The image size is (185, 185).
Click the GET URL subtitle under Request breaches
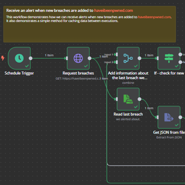click(78, 78)
